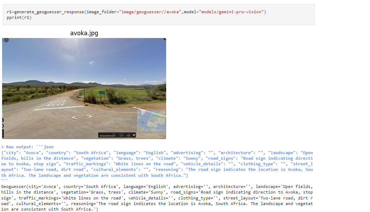This screenshot has width=370, height=212.
Task: Click the green Avoka road sign
Action: pos(102,93)
